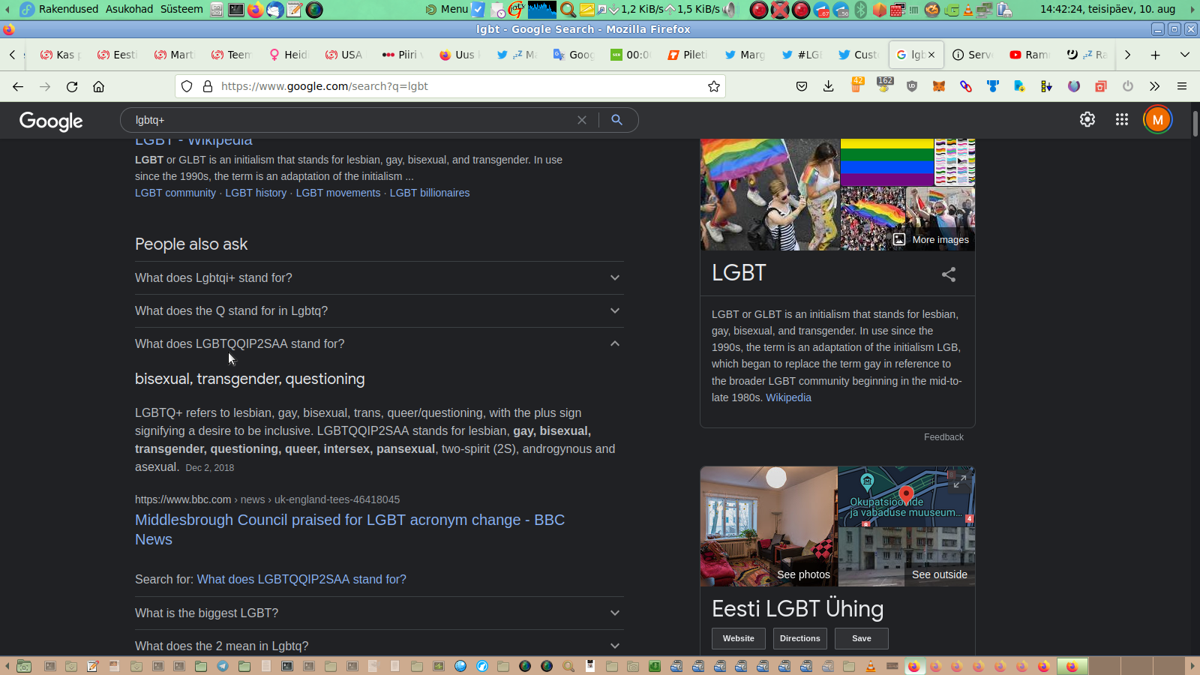
Task: Open the Google account avatar M
Action: click(x=1158, y=120)
